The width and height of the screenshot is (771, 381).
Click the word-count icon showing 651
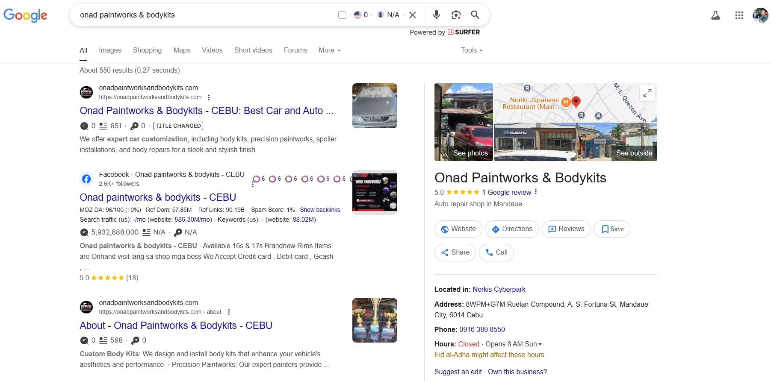click(103, 126)
